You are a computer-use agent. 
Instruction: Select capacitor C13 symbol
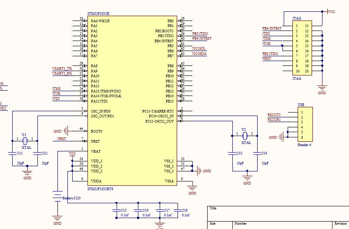232,153
